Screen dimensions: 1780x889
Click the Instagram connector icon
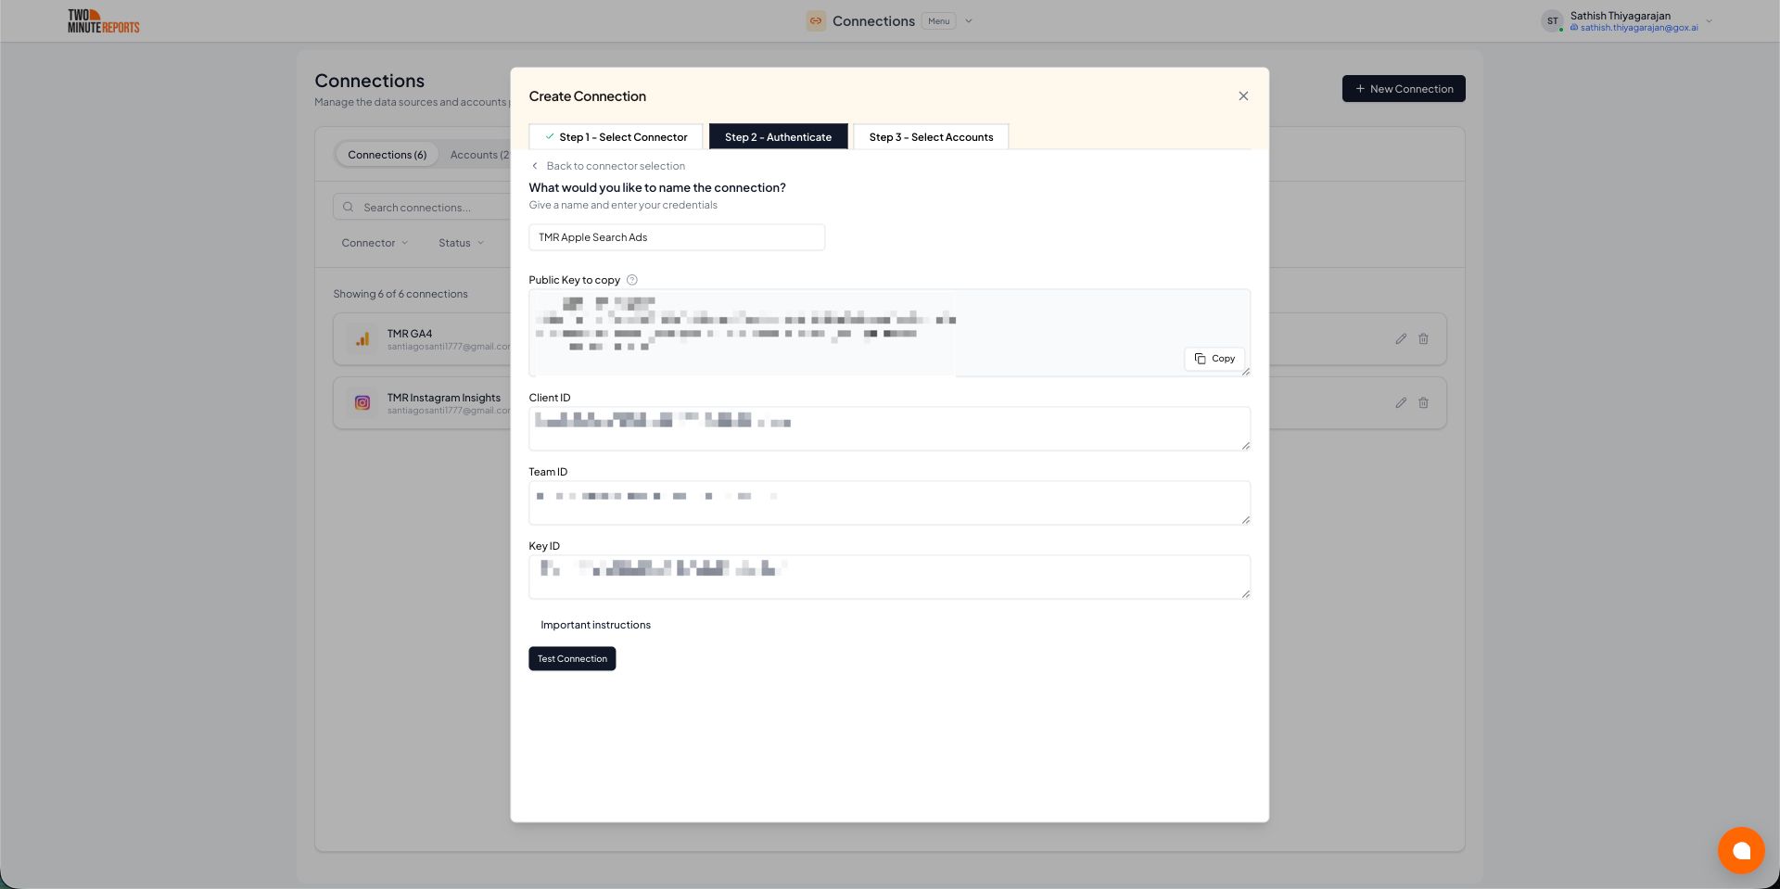(x=362, y=403)
